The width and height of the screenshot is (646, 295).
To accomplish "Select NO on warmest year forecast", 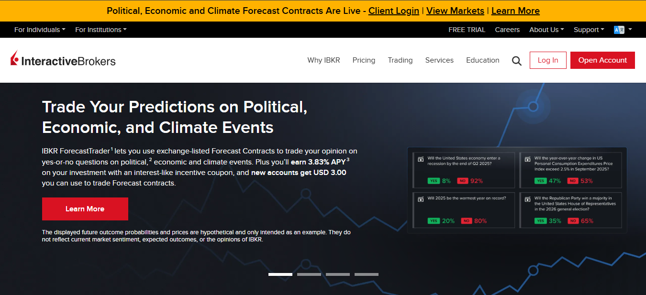I will point(466,221).
